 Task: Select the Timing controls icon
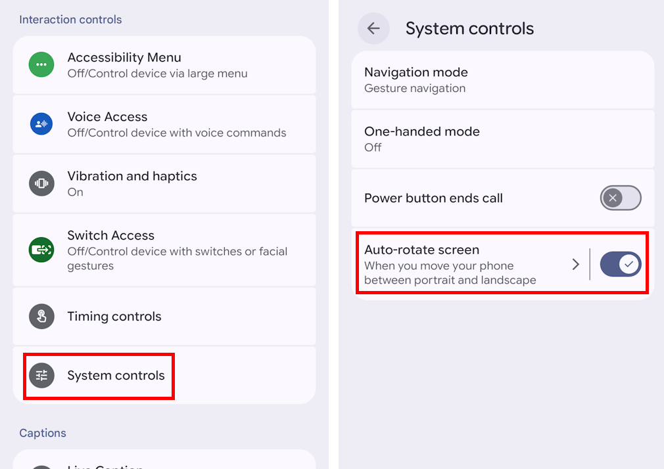click(x=41, y=316)
